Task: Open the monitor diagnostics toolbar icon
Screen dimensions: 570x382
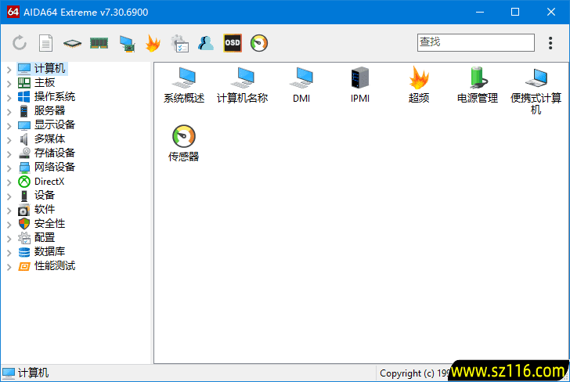Action: [x=127, y=43]
